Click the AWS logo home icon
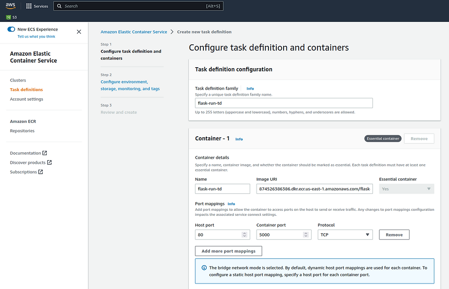The width and height of the screenshot is (449, 289). pos(11,6)
